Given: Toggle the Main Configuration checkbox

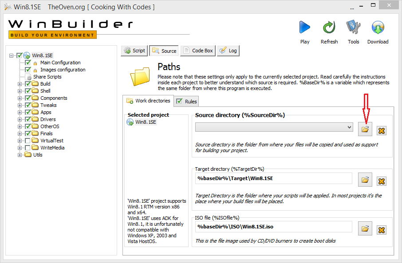Looking at the screenshot, I should tap(28, 63).
